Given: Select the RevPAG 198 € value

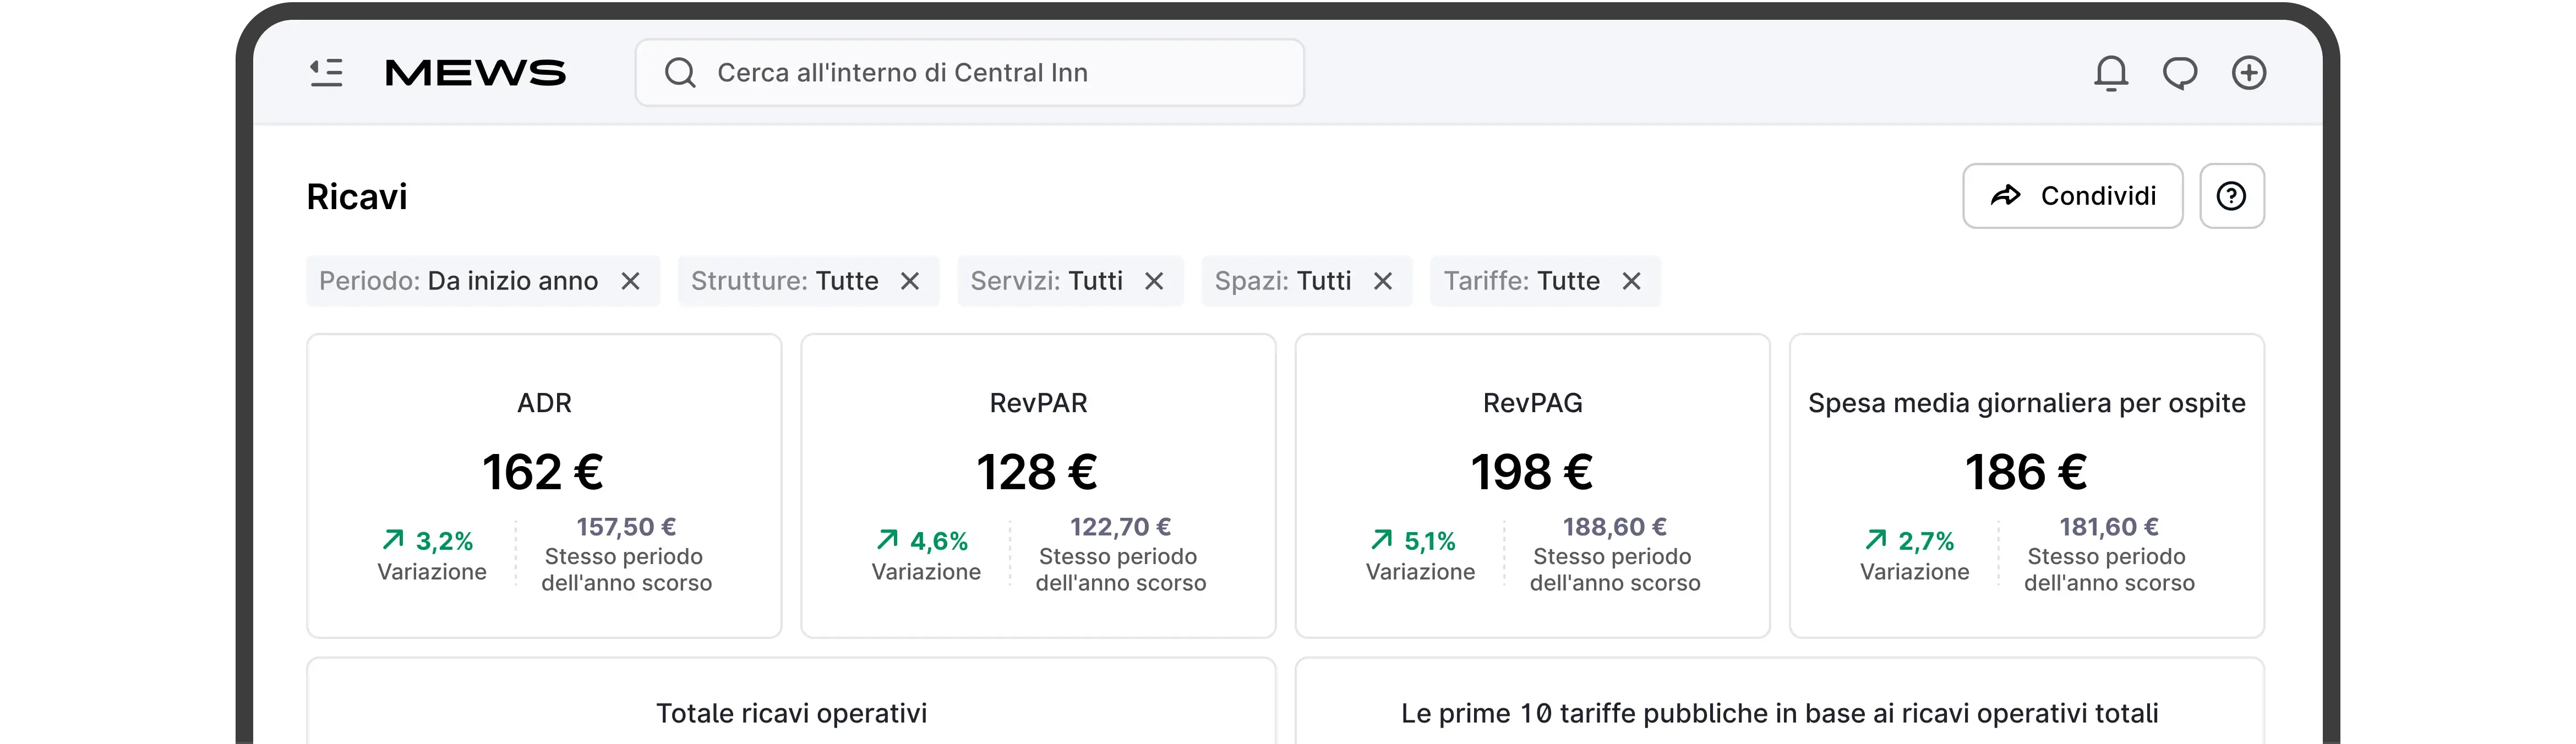Looking at the screenshot, I should point(1532,472).
